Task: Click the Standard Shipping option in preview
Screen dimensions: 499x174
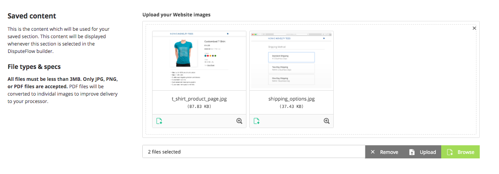Action: [x=291, y=57]
